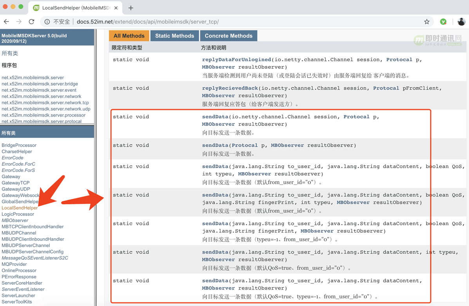
Task: Close the LocalSendHelper browser tab
Action: coord(116,8)
